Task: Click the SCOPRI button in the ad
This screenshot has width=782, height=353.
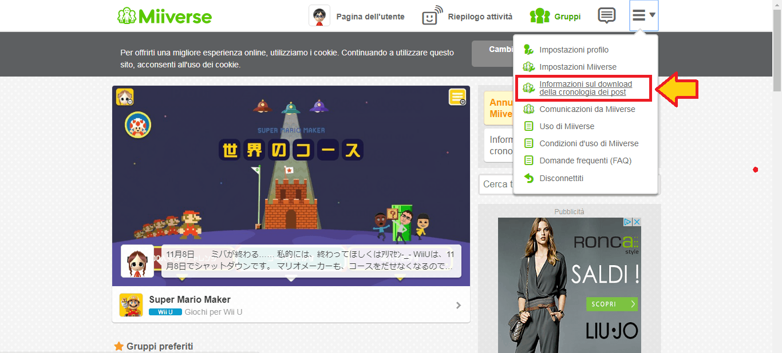Action: [612, 304]
